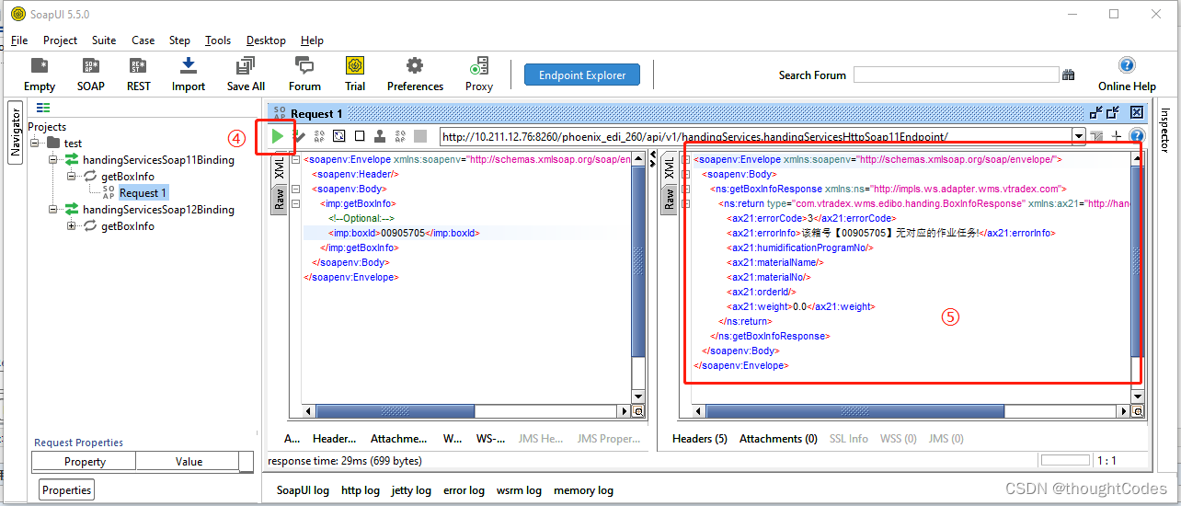Open the File menu
Screen dimensions: 1181x506
pos(19,40)
